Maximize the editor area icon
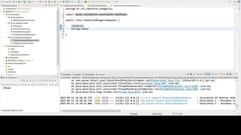 coord(236,5)
